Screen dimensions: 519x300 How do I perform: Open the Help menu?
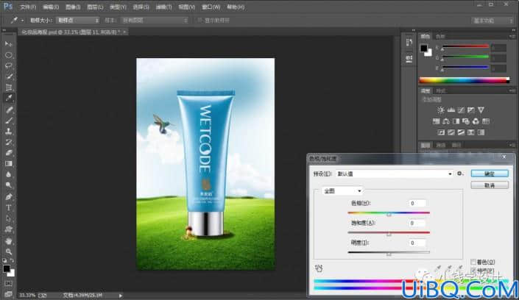click(236, 7)
